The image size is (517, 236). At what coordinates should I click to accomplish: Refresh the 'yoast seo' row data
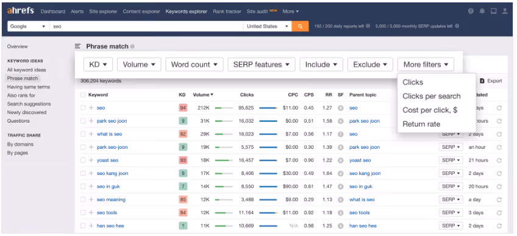tap(499, 160)
